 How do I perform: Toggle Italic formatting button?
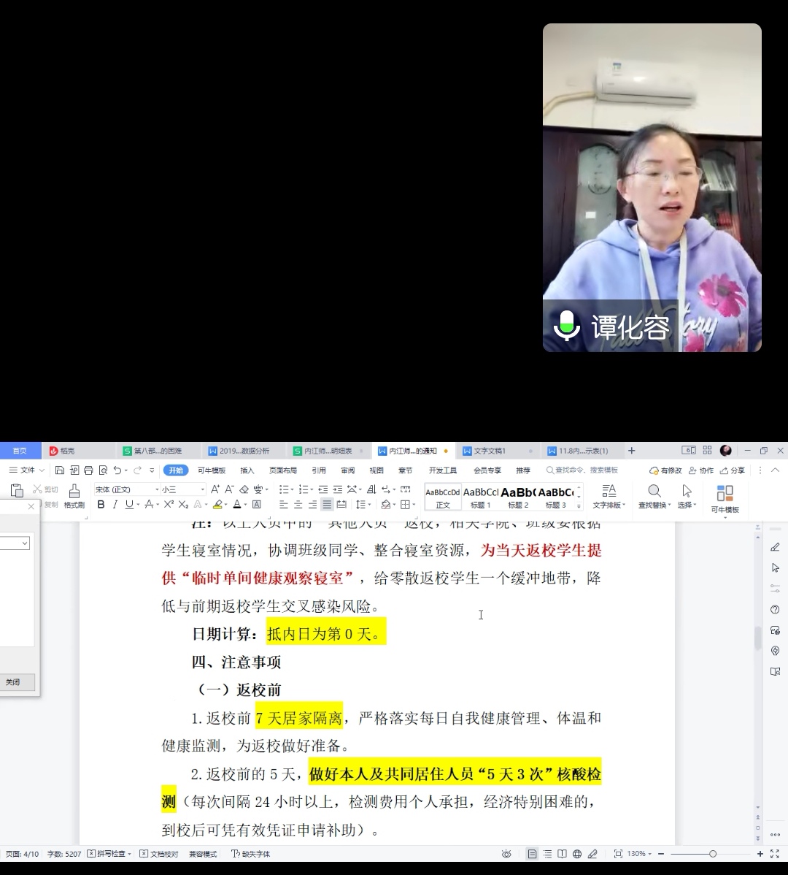pos(115,505)
